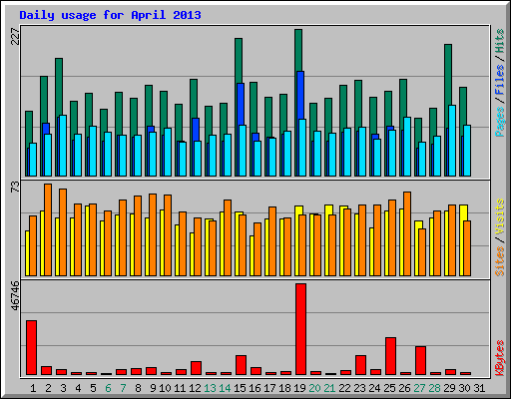
Task: Click the day 10 axis label
Action: pyautogui.click(x=165, y=388)
